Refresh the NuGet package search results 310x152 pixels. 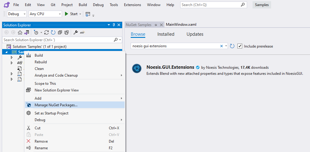point(232,46)
